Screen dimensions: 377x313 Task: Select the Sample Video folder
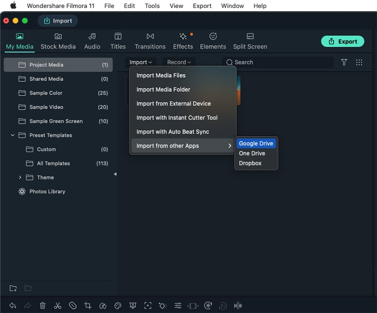click(x=58, y=107)
